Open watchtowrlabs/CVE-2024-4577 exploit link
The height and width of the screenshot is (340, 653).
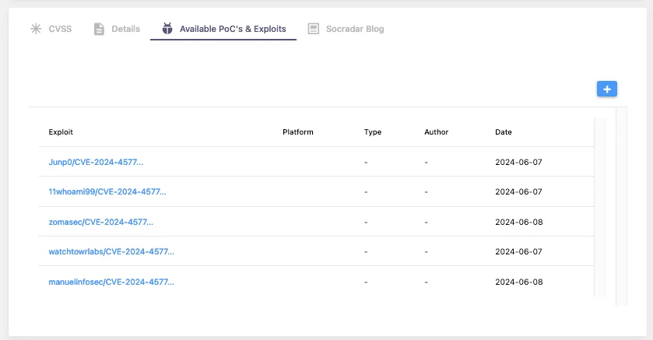(x=111, y=252)
